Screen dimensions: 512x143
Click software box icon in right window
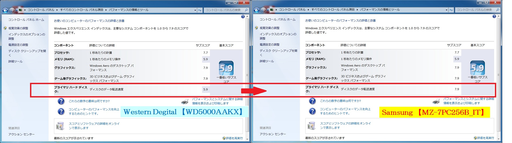point(312,126)
